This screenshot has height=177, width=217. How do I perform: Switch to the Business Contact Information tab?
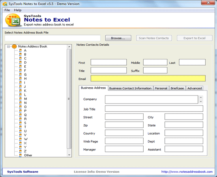point(130,88)
